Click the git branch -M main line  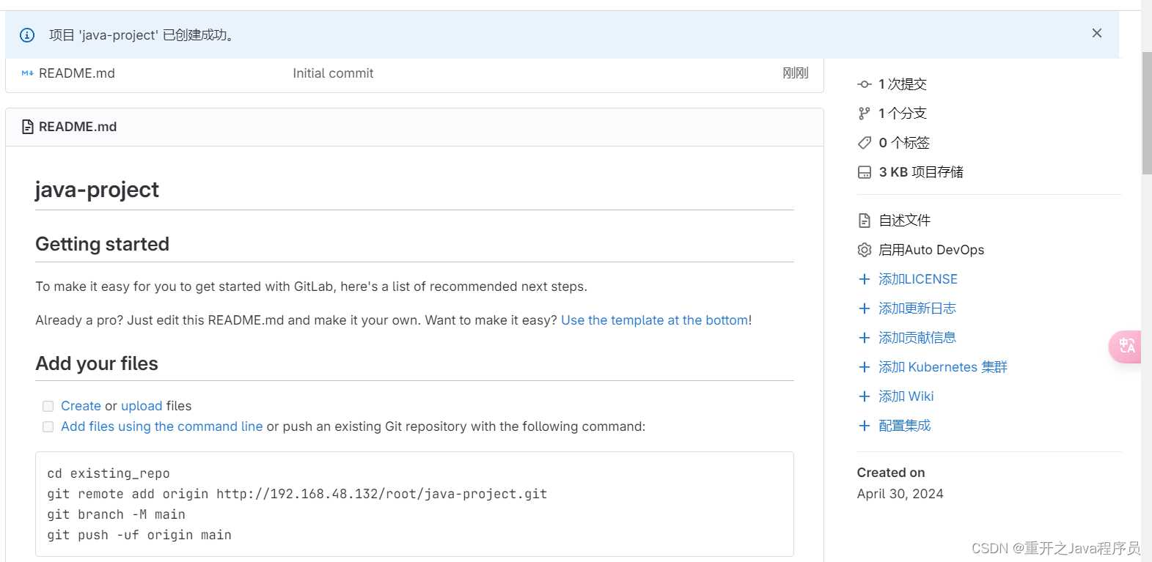pos(116,514)
